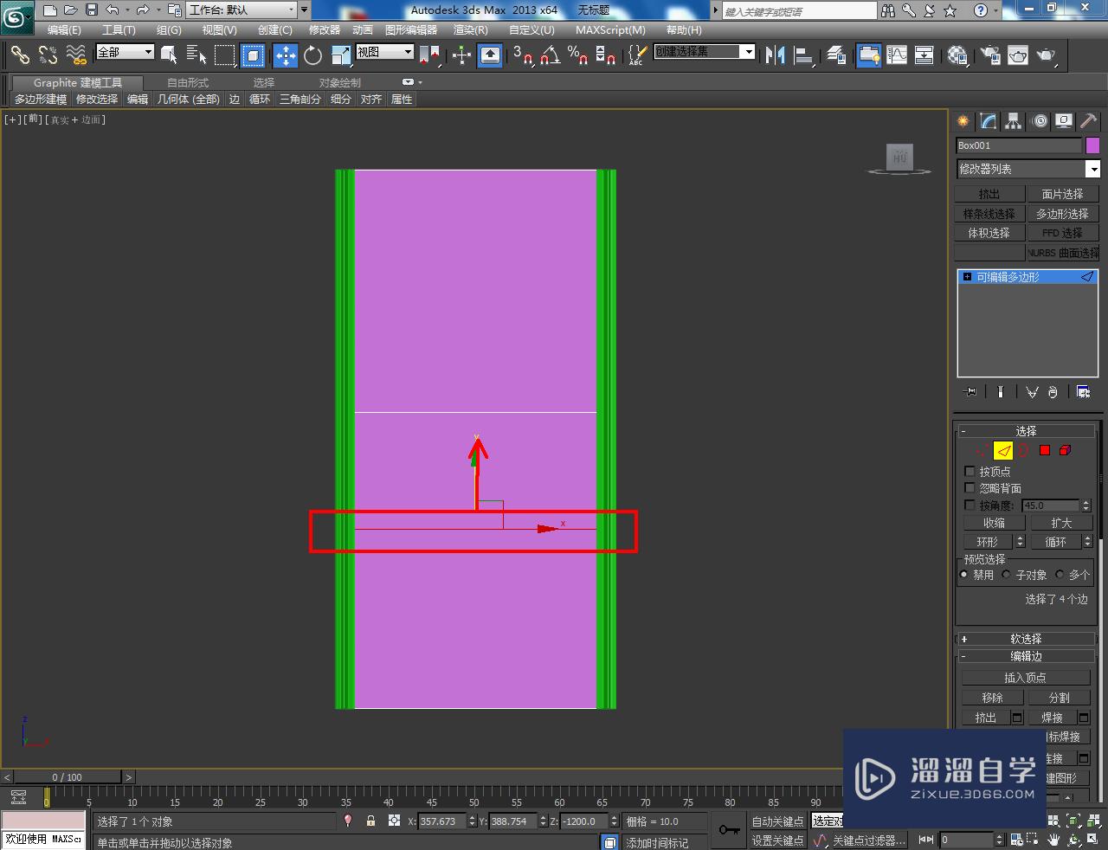The width and height of the screenshot is (1108, 850).
Task: Click the Mirror tool icon
Action: coord(775,55)
